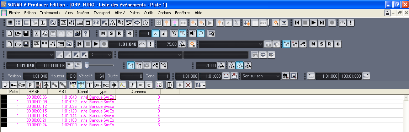409x132 pixels.
Task: Open the Fichier menu
Action: pyautogui.click(x=14, y=13)
